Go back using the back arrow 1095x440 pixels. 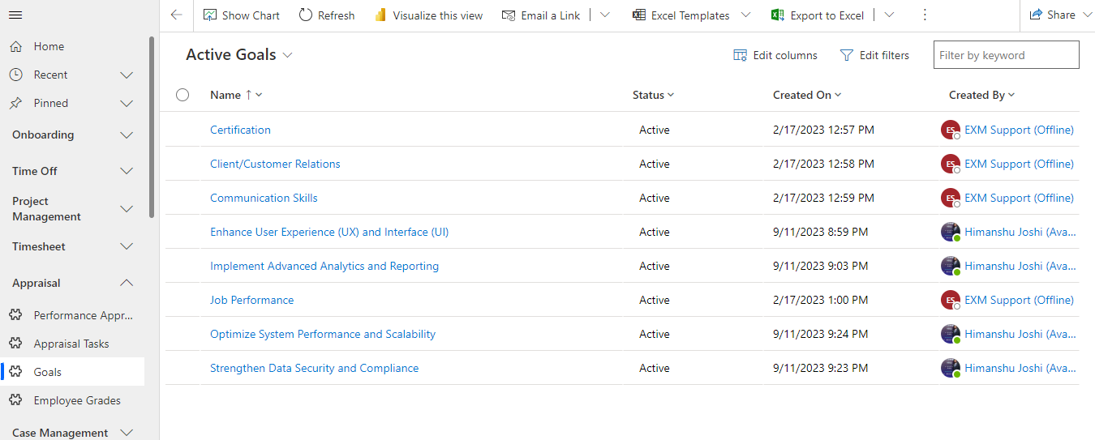[x=176, y=15]
